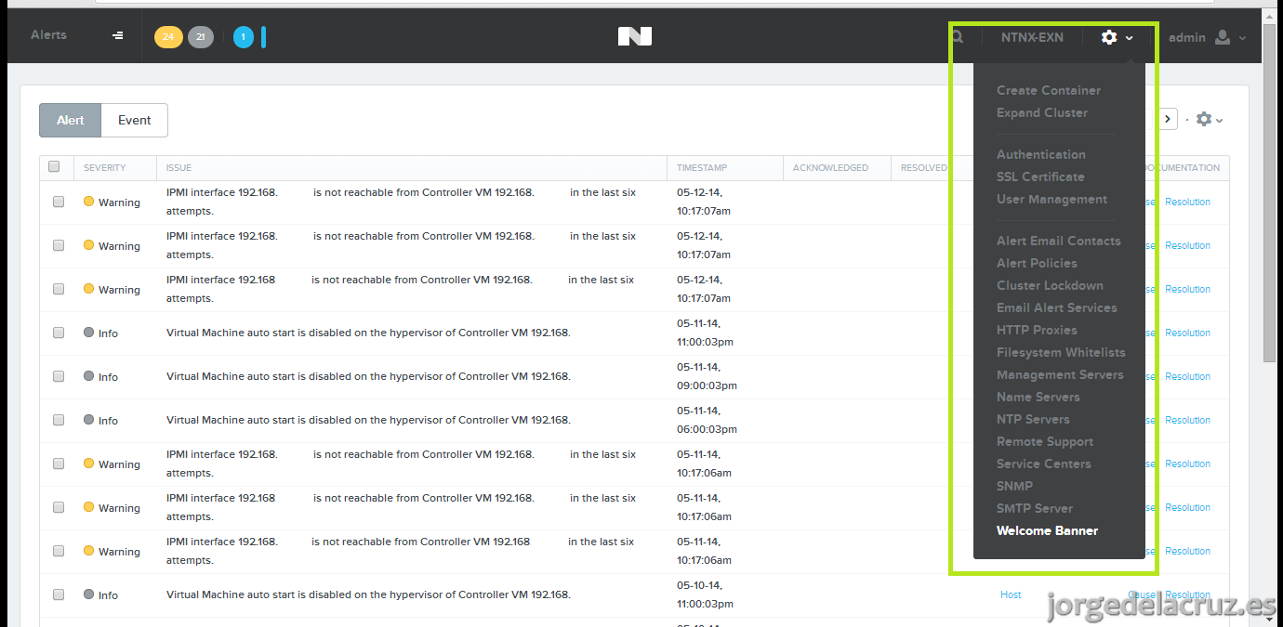Click timestamp 05-11-14 06:00:03pm
Image resolution: width=1283 pixels, height=627 pixels.
pos(707,420)
